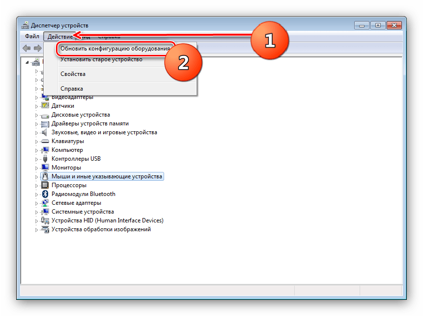Click the toolbar Back arrow icon

pos(27,48)
